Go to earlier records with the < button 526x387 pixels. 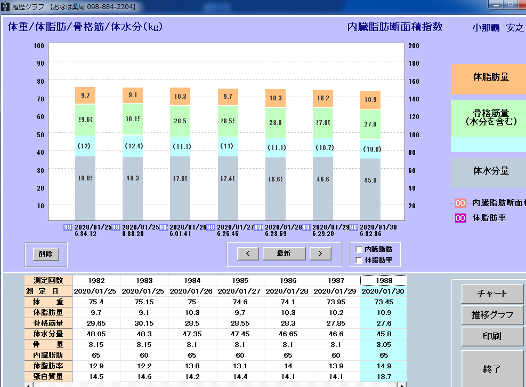coord(248,254)
